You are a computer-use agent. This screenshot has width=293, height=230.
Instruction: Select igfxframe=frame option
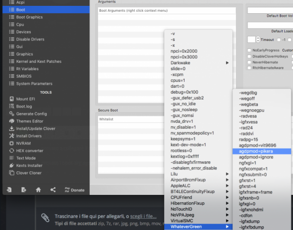(x=262, y=192)
